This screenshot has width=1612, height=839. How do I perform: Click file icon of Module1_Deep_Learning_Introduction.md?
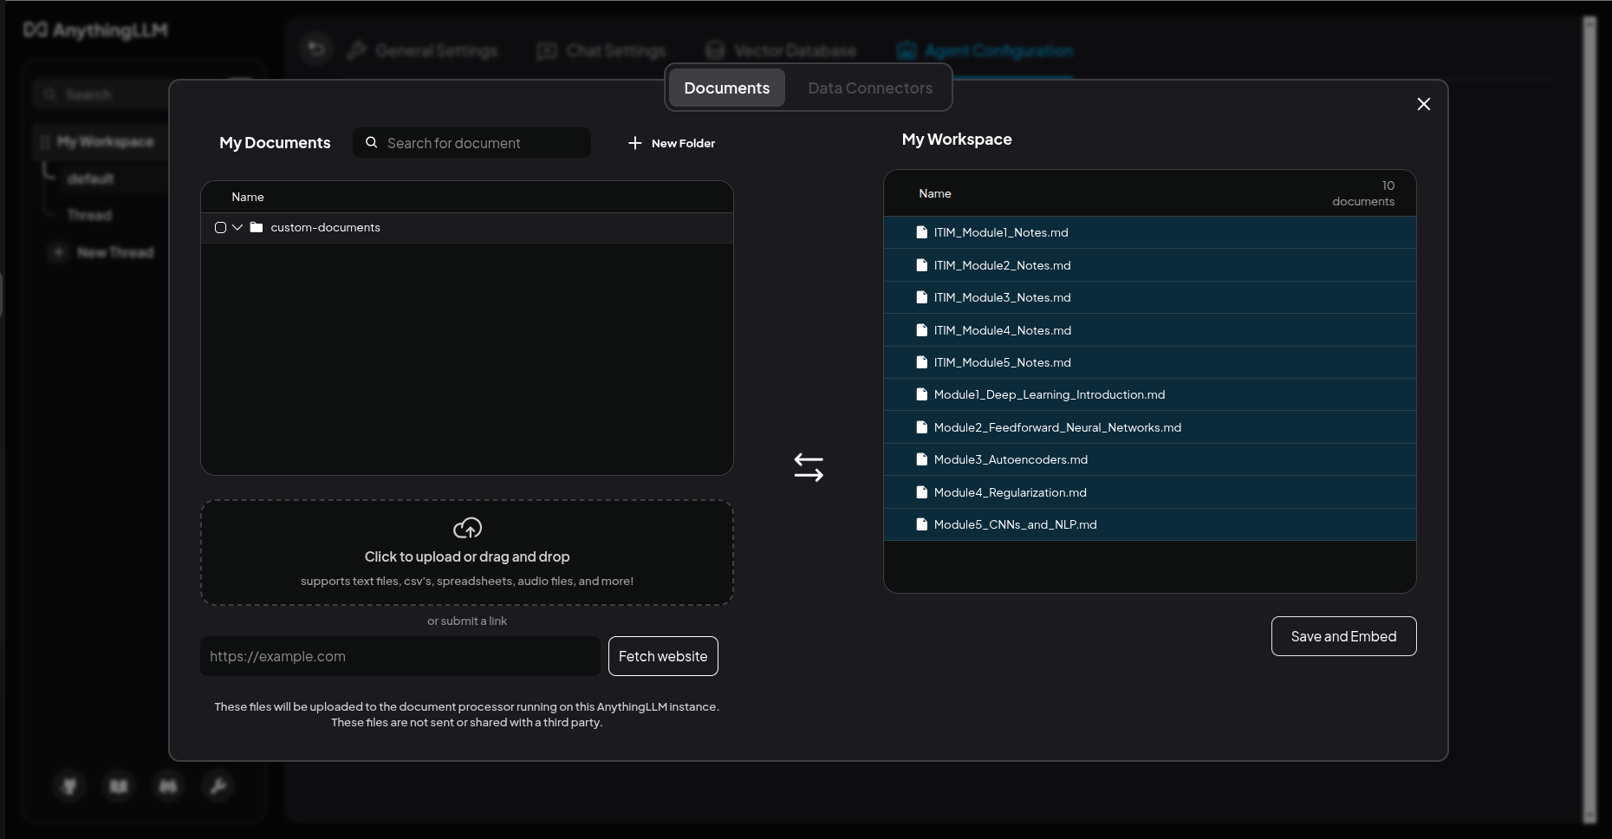click(x=922, y=394)
